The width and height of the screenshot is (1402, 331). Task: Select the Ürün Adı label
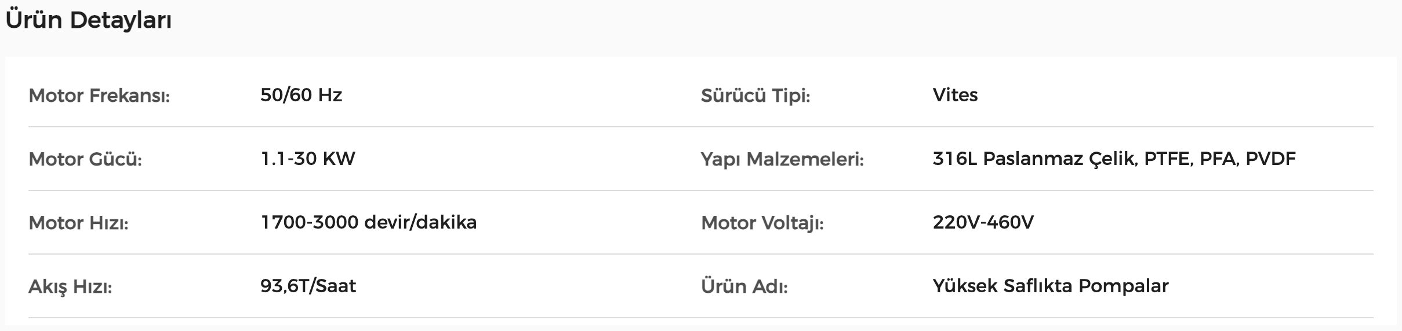[744, 286]
